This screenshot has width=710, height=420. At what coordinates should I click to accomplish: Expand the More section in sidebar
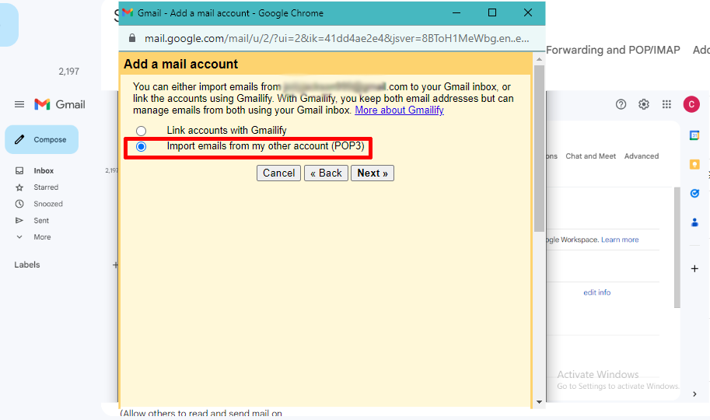point(42,237)
